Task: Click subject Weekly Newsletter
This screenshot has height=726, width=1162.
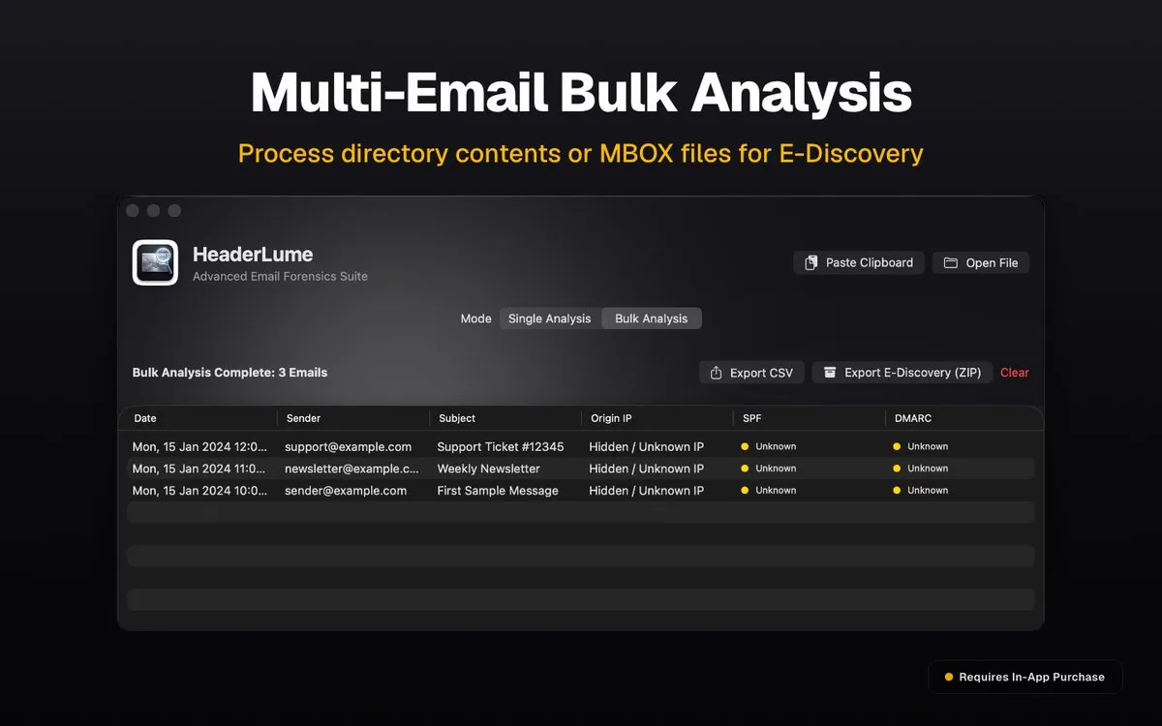Action: [488, 469]
